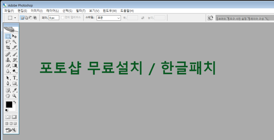Viewport: 274px width, 140px height.
Task: Click the 높이 height input field
Action: [160, 18]
